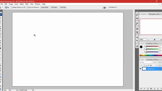Click Navigator zoom out small mountains icon
The image size is (162, 91).
tap(148, 40)
